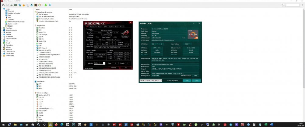Viewport: 305px width, 127px height.
Task: Click the OK button in CPU-Z
Action: pos(126,68)
